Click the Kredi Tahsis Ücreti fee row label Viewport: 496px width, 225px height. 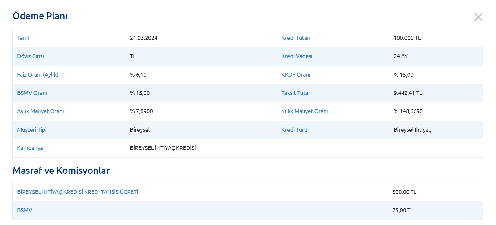[78, 192]
